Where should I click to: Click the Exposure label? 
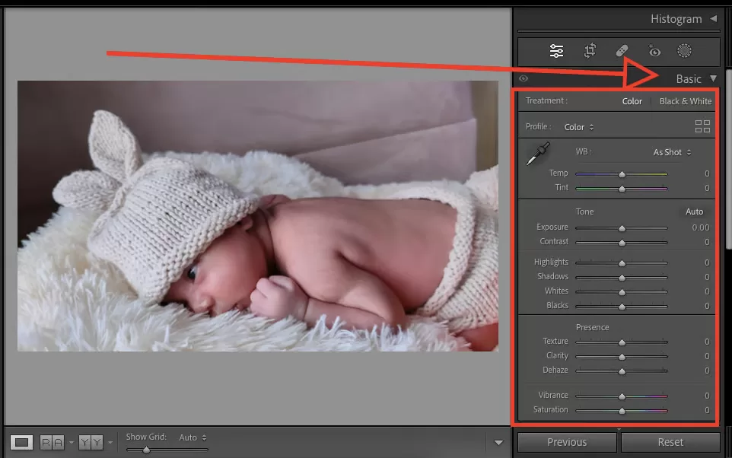tap(552, 227)
